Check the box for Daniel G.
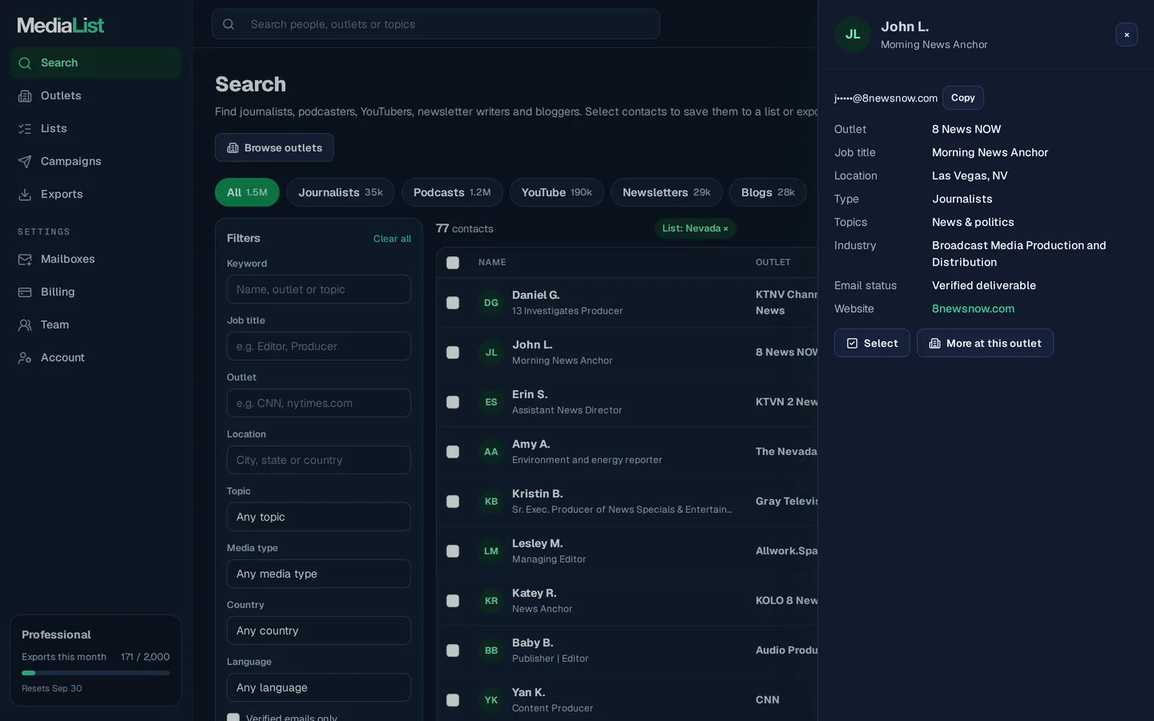Image resolution: width=1154 pixels, height=721 pixels. coord(453,303)
